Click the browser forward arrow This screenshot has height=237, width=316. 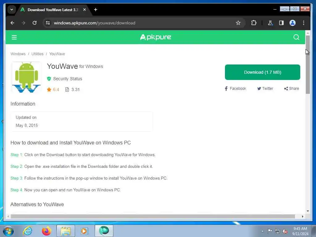23,23
